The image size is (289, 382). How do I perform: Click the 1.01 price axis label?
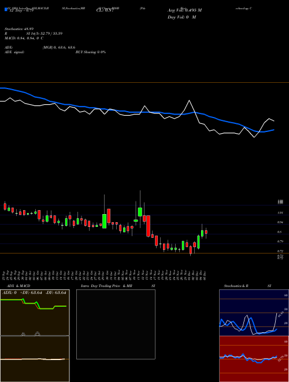(x=280, y=213)
